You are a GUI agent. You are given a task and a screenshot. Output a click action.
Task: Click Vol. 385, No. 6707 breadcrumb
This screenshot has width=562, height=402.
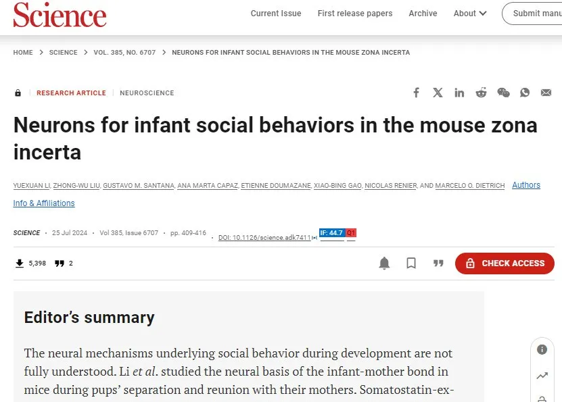pyautogui.click(x=124, y=52)
